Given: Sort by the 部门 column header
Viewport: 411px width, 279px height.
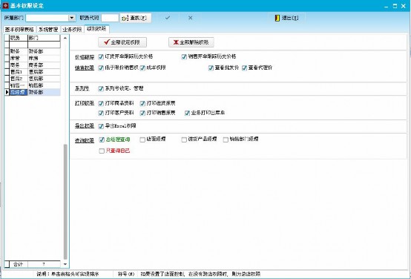Looking at the screenshot, I should (x=44, y=38).
